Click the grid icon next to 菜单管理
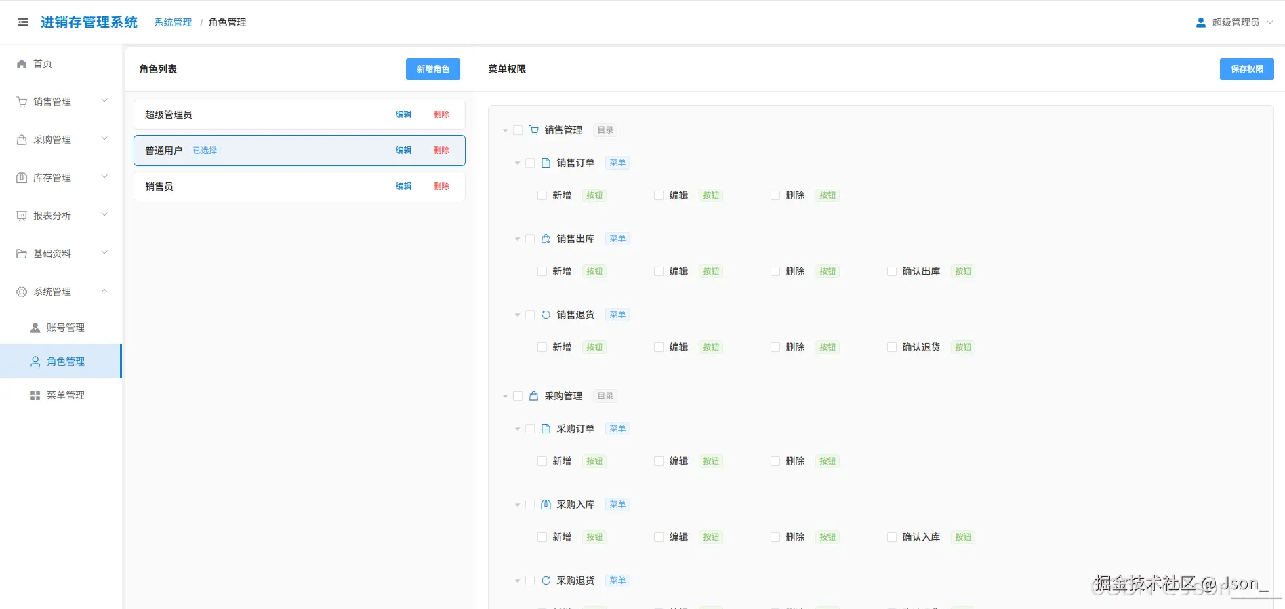 35,395
